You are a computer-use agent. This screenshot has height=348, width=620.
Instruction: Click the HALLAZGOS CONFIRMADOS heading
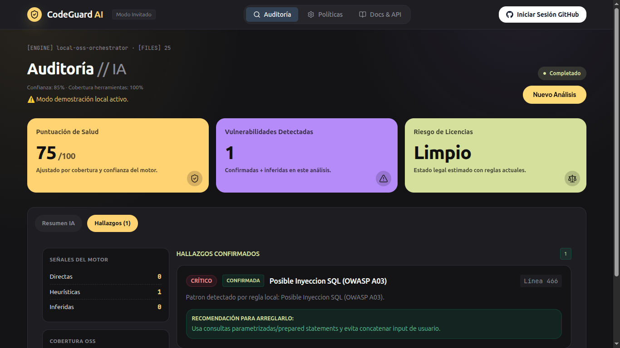(x=218, y=254)
